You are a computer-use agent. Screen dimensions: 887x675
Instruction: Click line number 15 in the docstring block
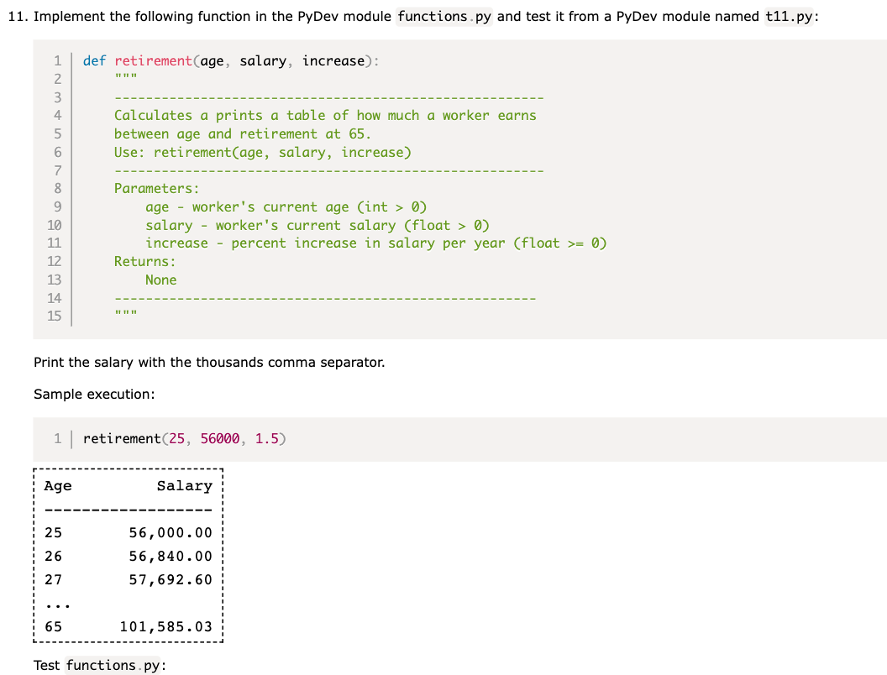[54, 316]
